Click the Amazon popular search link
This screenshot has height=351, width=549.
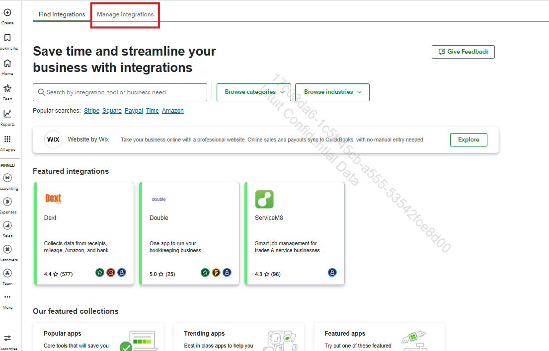[172, 111]
